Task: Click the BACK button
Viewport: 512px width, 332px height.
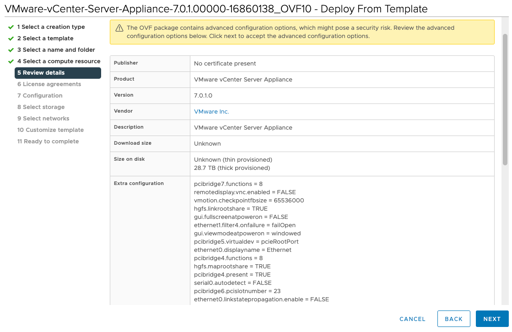Action: point(453,319)
